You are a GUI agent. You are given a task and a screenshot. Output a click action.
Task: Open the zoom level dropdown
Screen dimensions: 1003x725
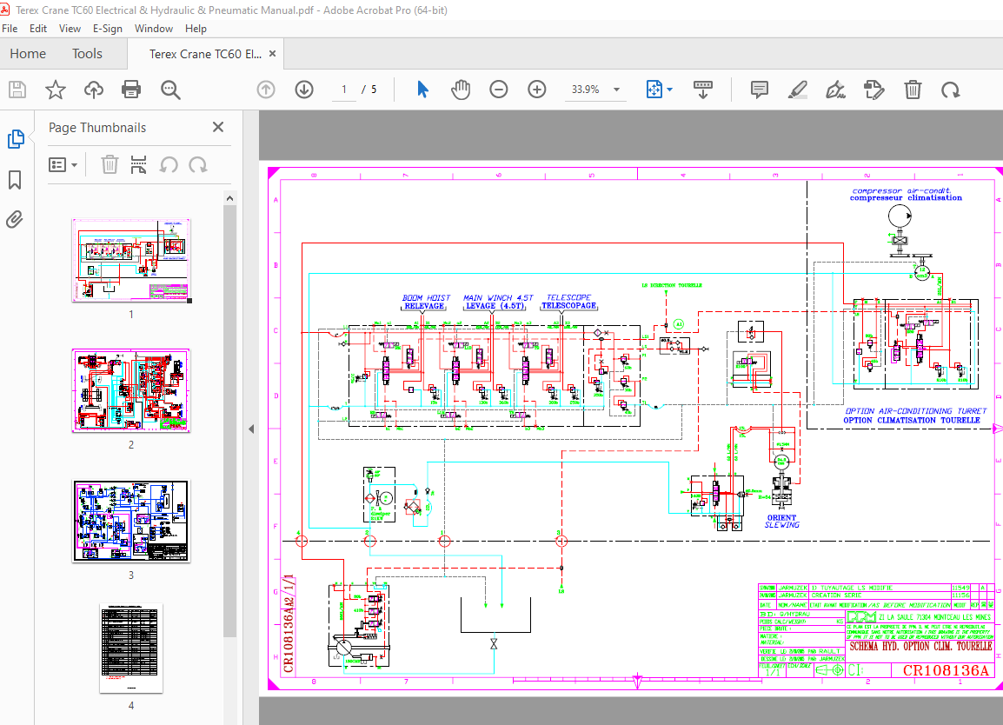point(616,90)
